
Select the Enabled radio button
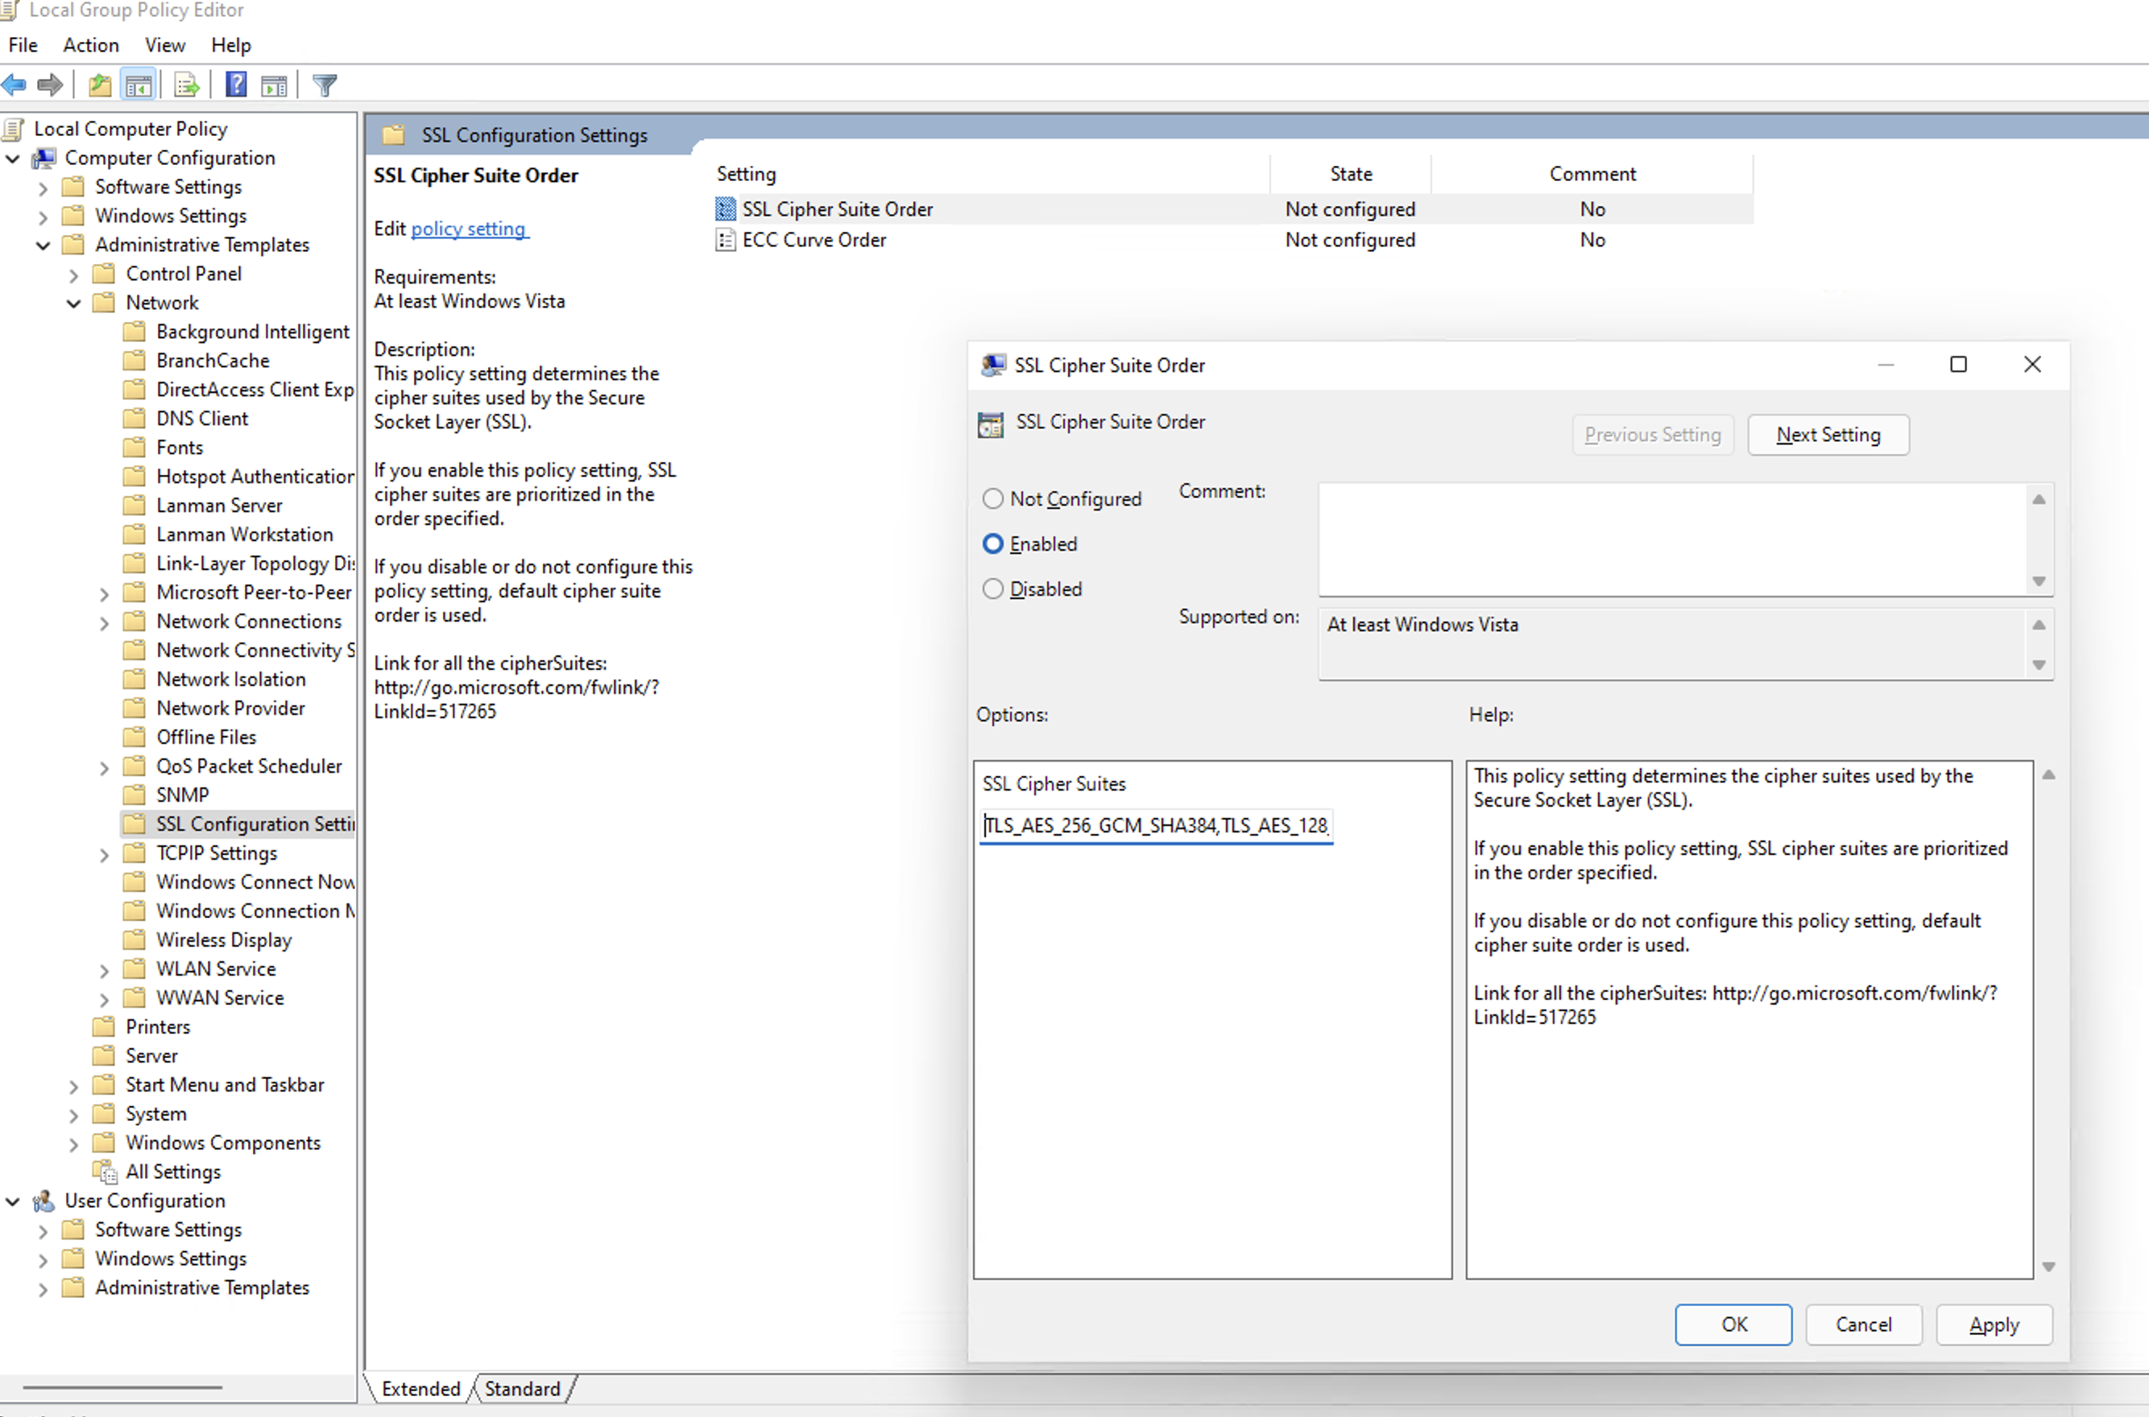[992, 543]
